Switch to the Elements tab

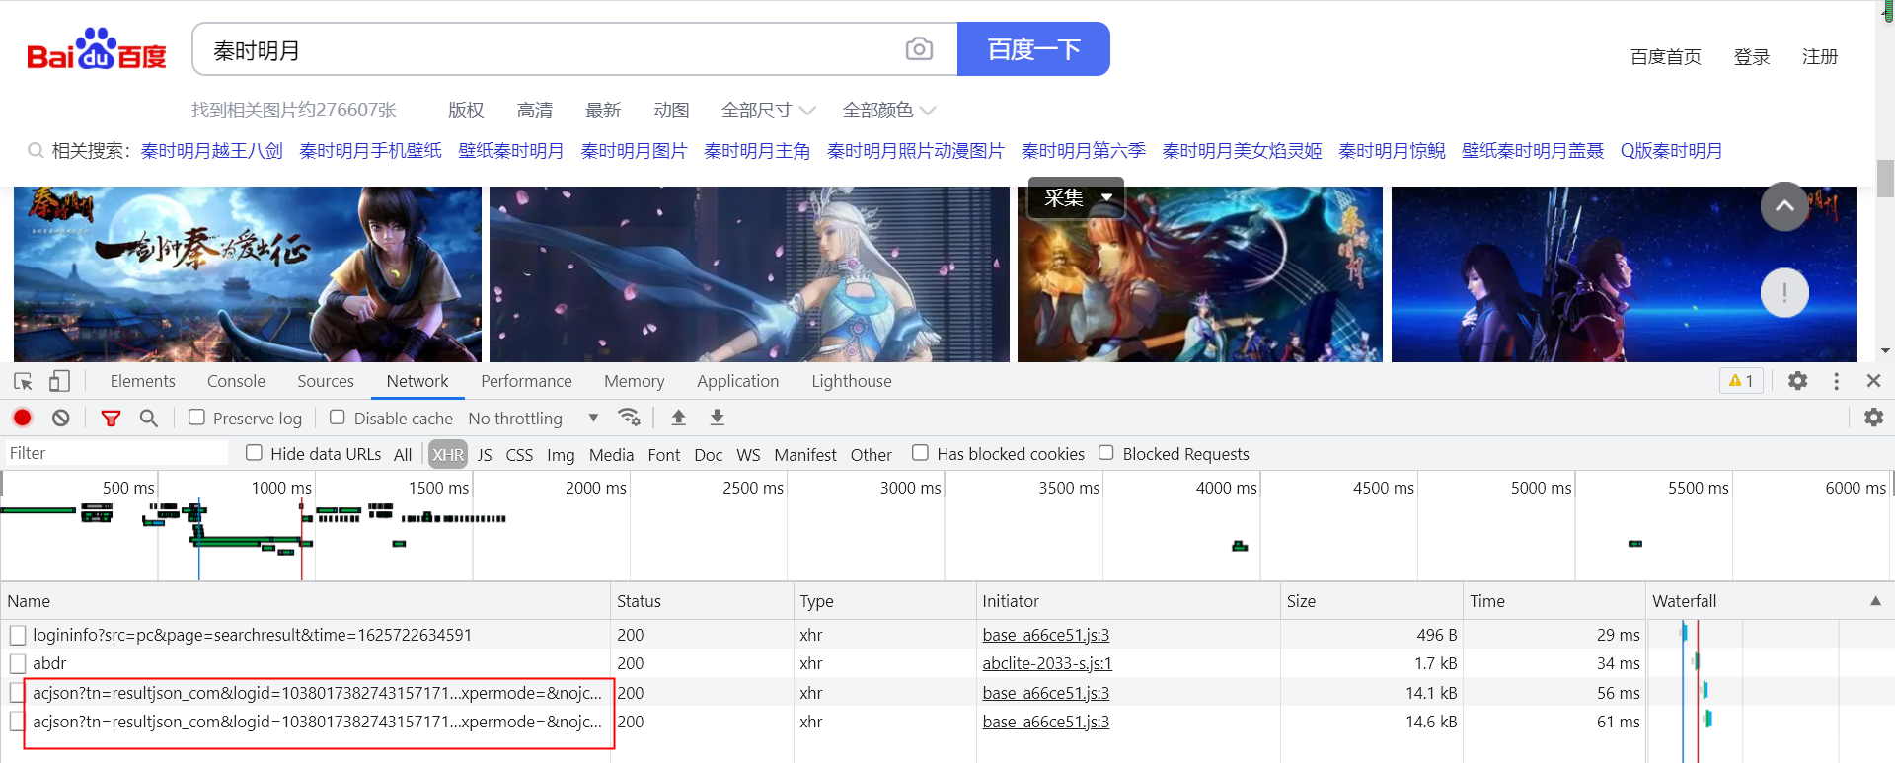coord(142,381)
